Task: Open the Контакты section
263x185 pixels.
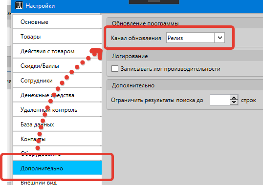Action: 57,139
